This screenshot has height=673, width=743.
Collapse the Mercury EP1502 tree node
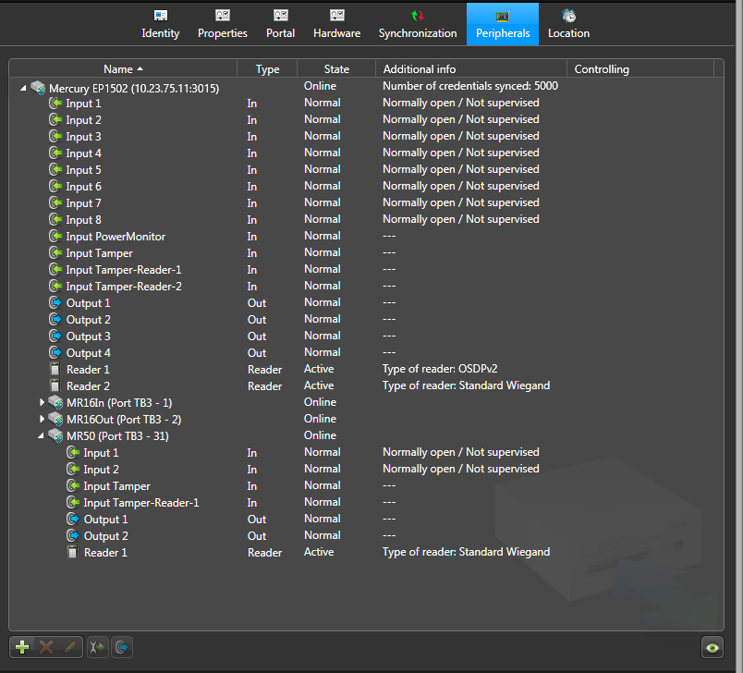click(22, 87)
